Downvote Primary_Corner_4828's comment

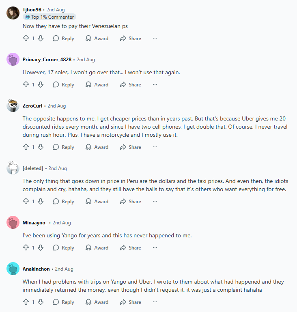click(x=41, y=85)
